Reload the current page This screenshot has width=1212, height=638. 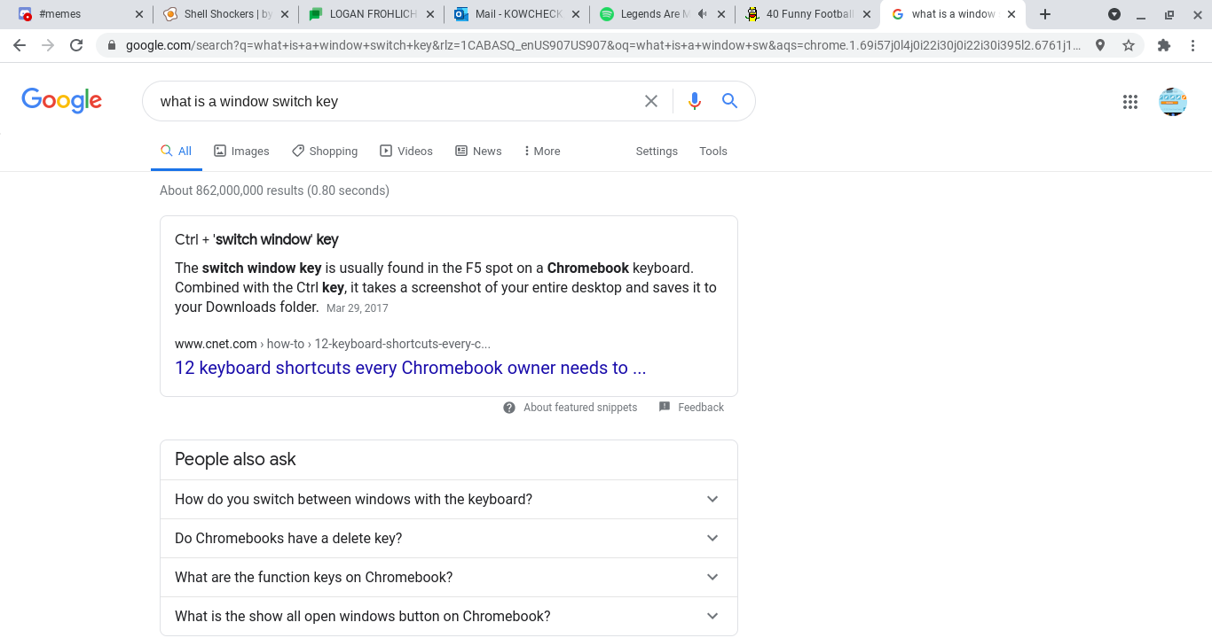(76, 45)
